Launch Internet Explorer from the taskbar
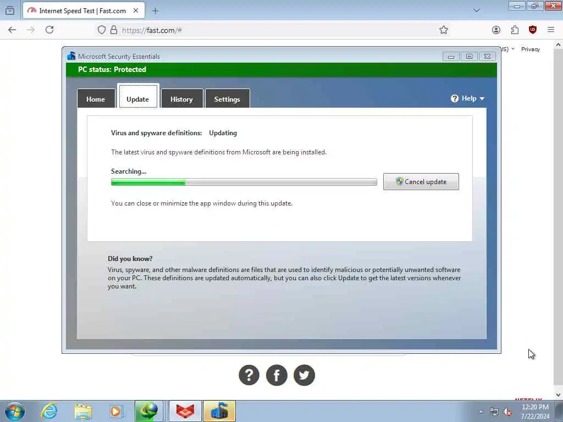Image resolution: width=563 pixels, height=422 pixels. [x=49, y=411]
